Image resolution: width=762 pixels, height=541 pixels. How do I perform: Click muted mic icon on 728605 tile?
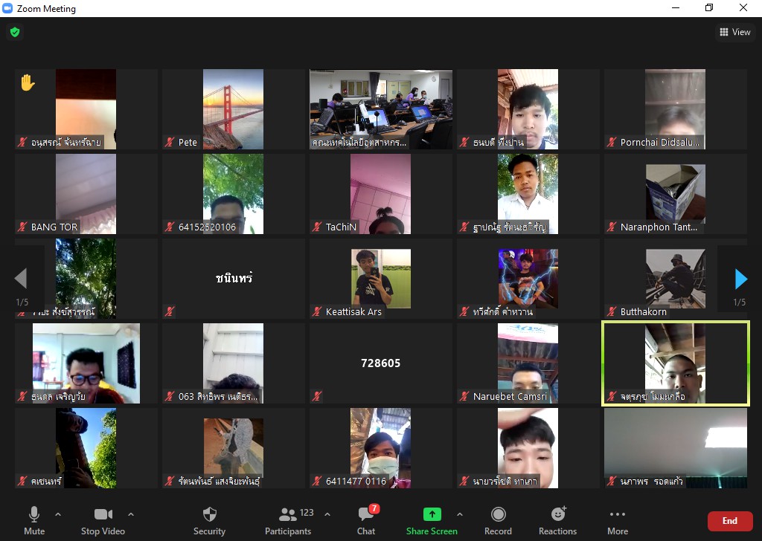click(317, 396)
